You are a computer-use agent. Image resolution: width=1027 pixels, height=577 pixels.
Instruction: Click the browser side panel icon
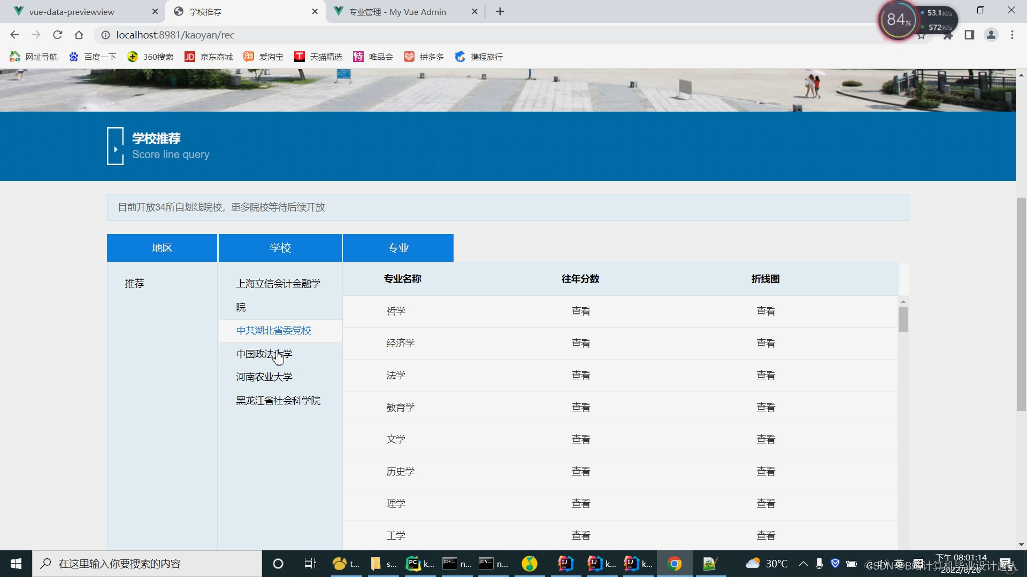(969, 35)
